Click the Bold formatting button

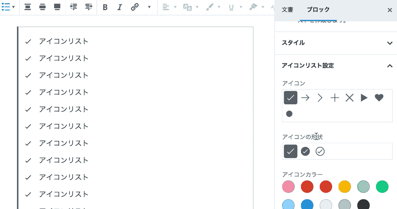pyautogui.click(x=105, y=7)
